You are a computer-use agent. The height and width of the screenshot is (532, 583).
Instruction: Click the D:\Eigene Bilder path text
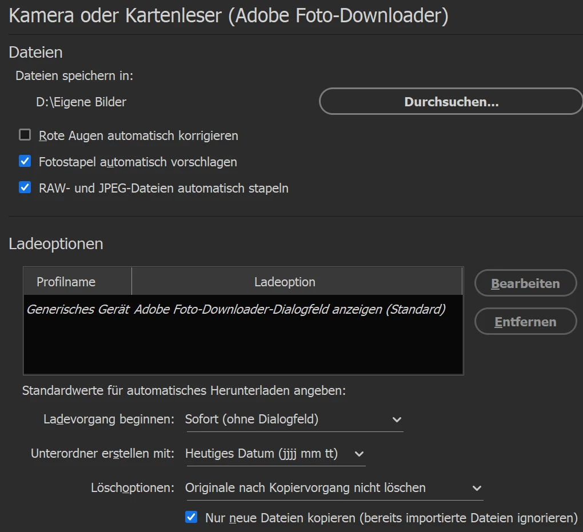click(x=81, y=102)
